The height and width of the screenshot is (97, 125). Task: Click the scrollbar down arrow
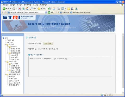(x=123, y=93)
